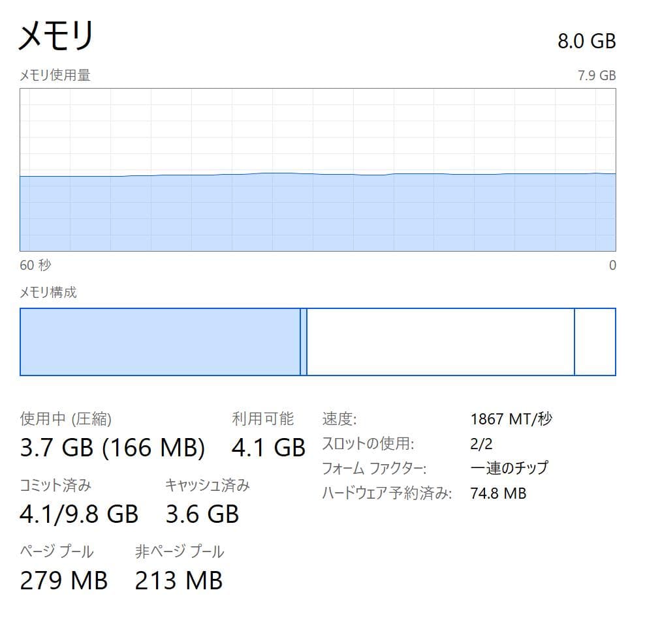Click the 非ページ プール 213 MB value
The width and height of the screenshot is (645, 618).
click(x=179, y=580)
